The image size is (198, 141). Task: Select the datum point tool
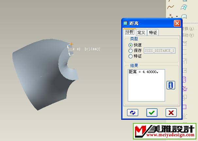click(x=171, y=16)
